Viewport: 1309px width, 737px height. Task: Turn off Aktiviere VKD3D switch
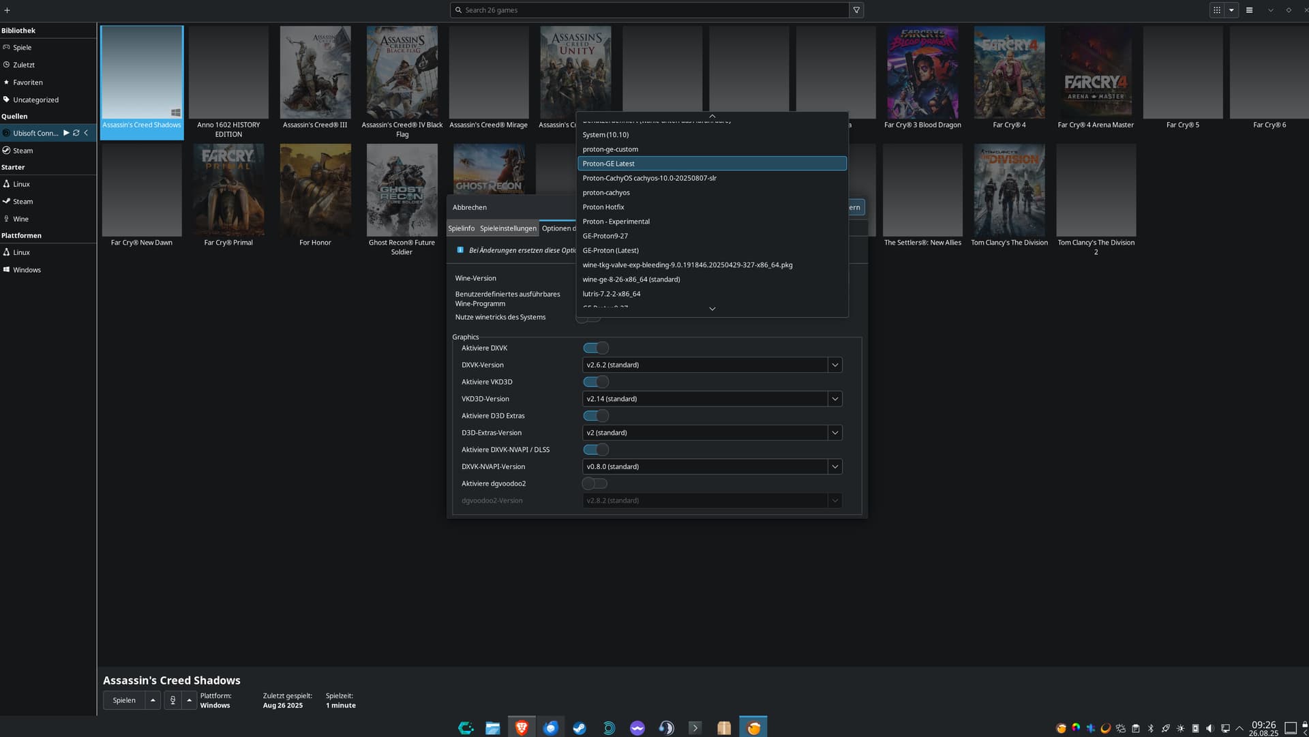595,382
